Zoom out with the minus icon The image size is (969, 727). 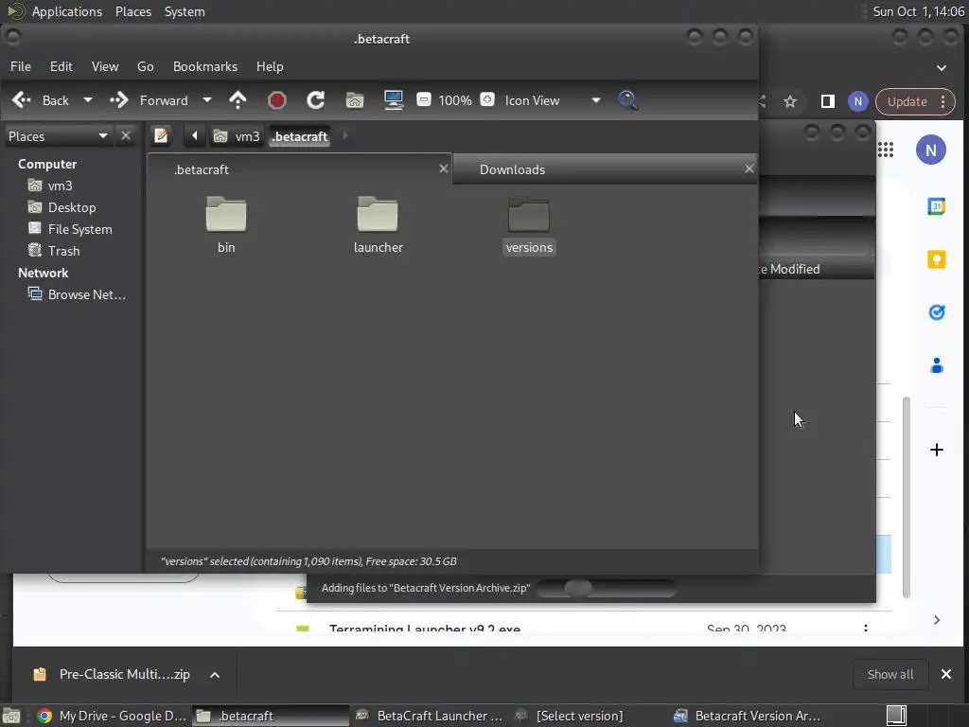pyautogui.click(x=424, y=99)
